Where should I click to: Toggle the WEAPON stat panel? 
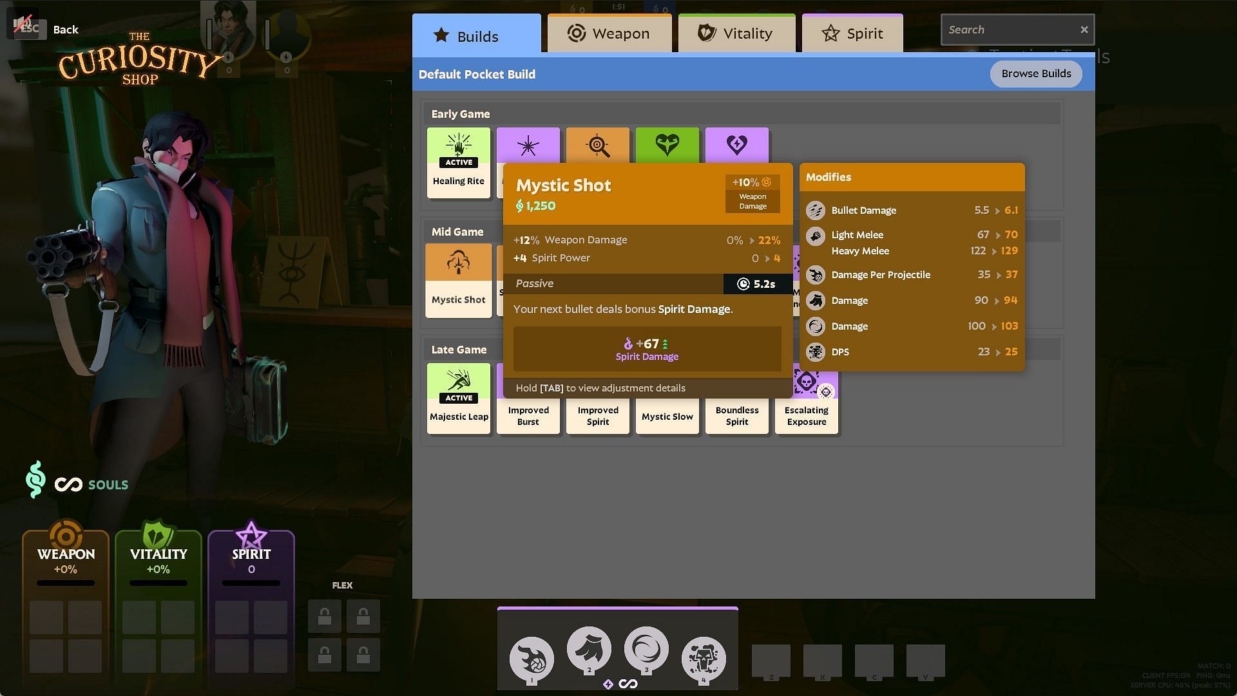66,556
